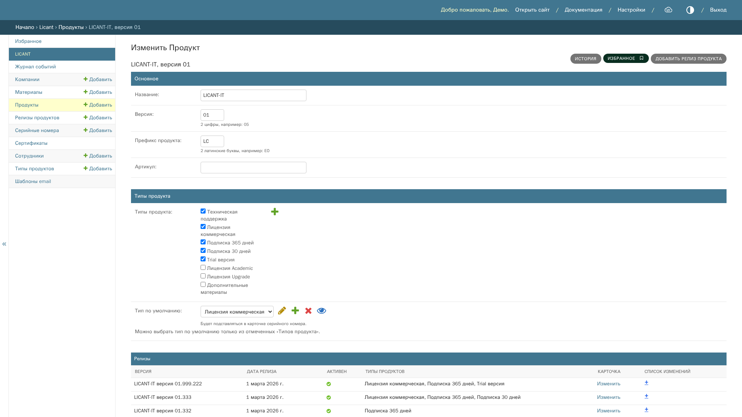This screenshot has width=742, height=417.
Task: Click the Добавить link next to Компании
Action: tap(98, 80)
